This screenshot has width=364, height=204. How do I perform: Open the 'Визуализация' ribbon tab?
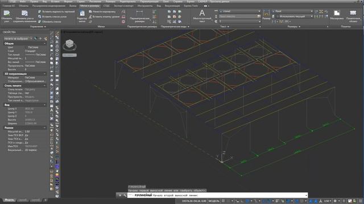tap(172, 6)
